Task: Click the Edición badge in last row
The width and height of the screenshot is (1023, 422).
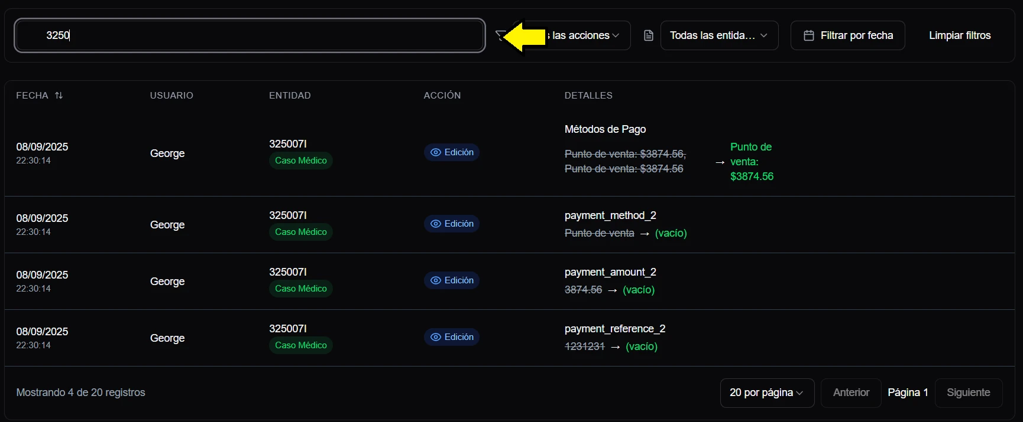Action: click(452, 337)
